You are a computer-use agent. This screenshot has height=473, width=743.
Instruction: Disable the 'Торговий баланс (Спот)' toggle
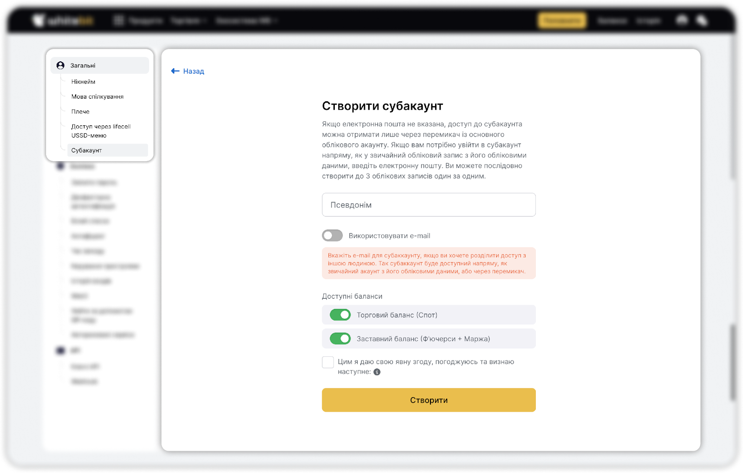click(340, 315)
